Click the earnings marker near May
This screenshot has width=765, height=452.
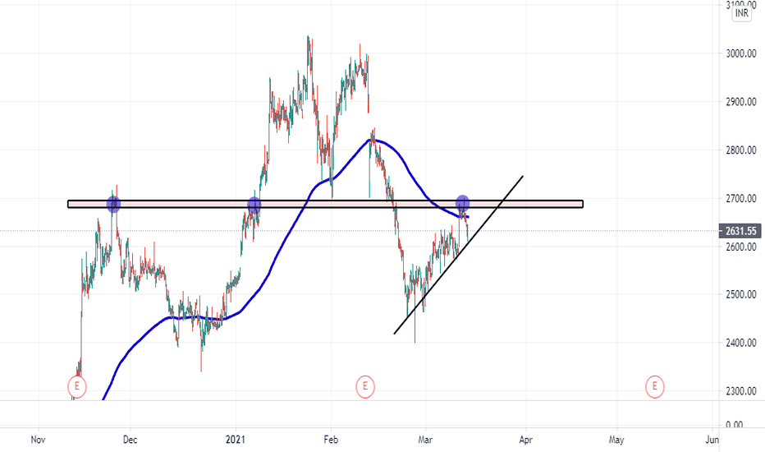coord(654,386)
